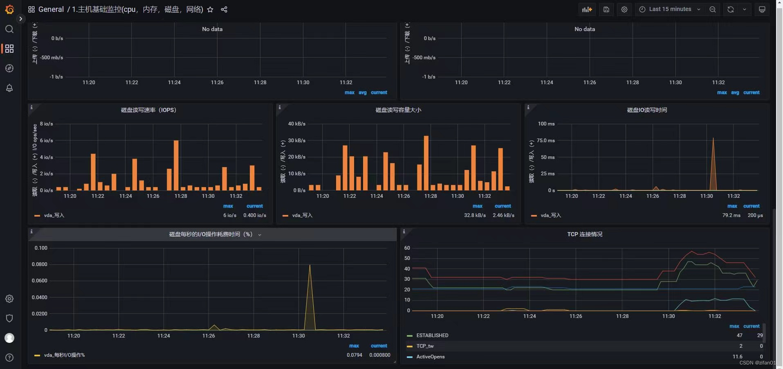Open Alerting via the bell icon
Screen dimensions: 783x369
pyautogui.click(x=9, y=88)
